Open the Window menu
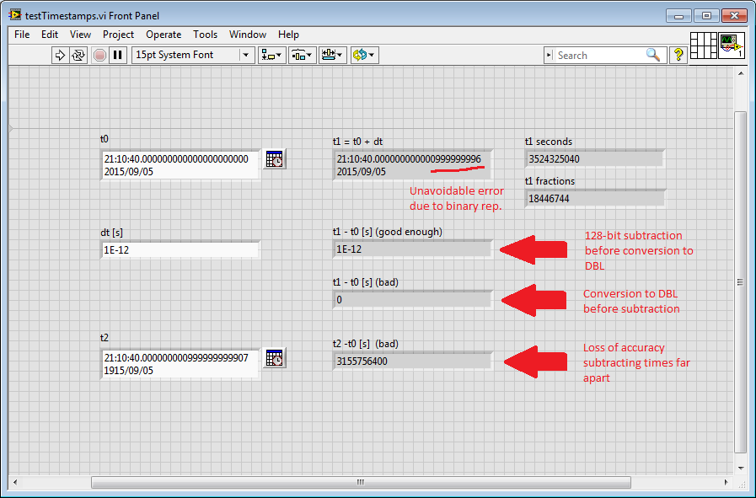 (x=247, y=35)
